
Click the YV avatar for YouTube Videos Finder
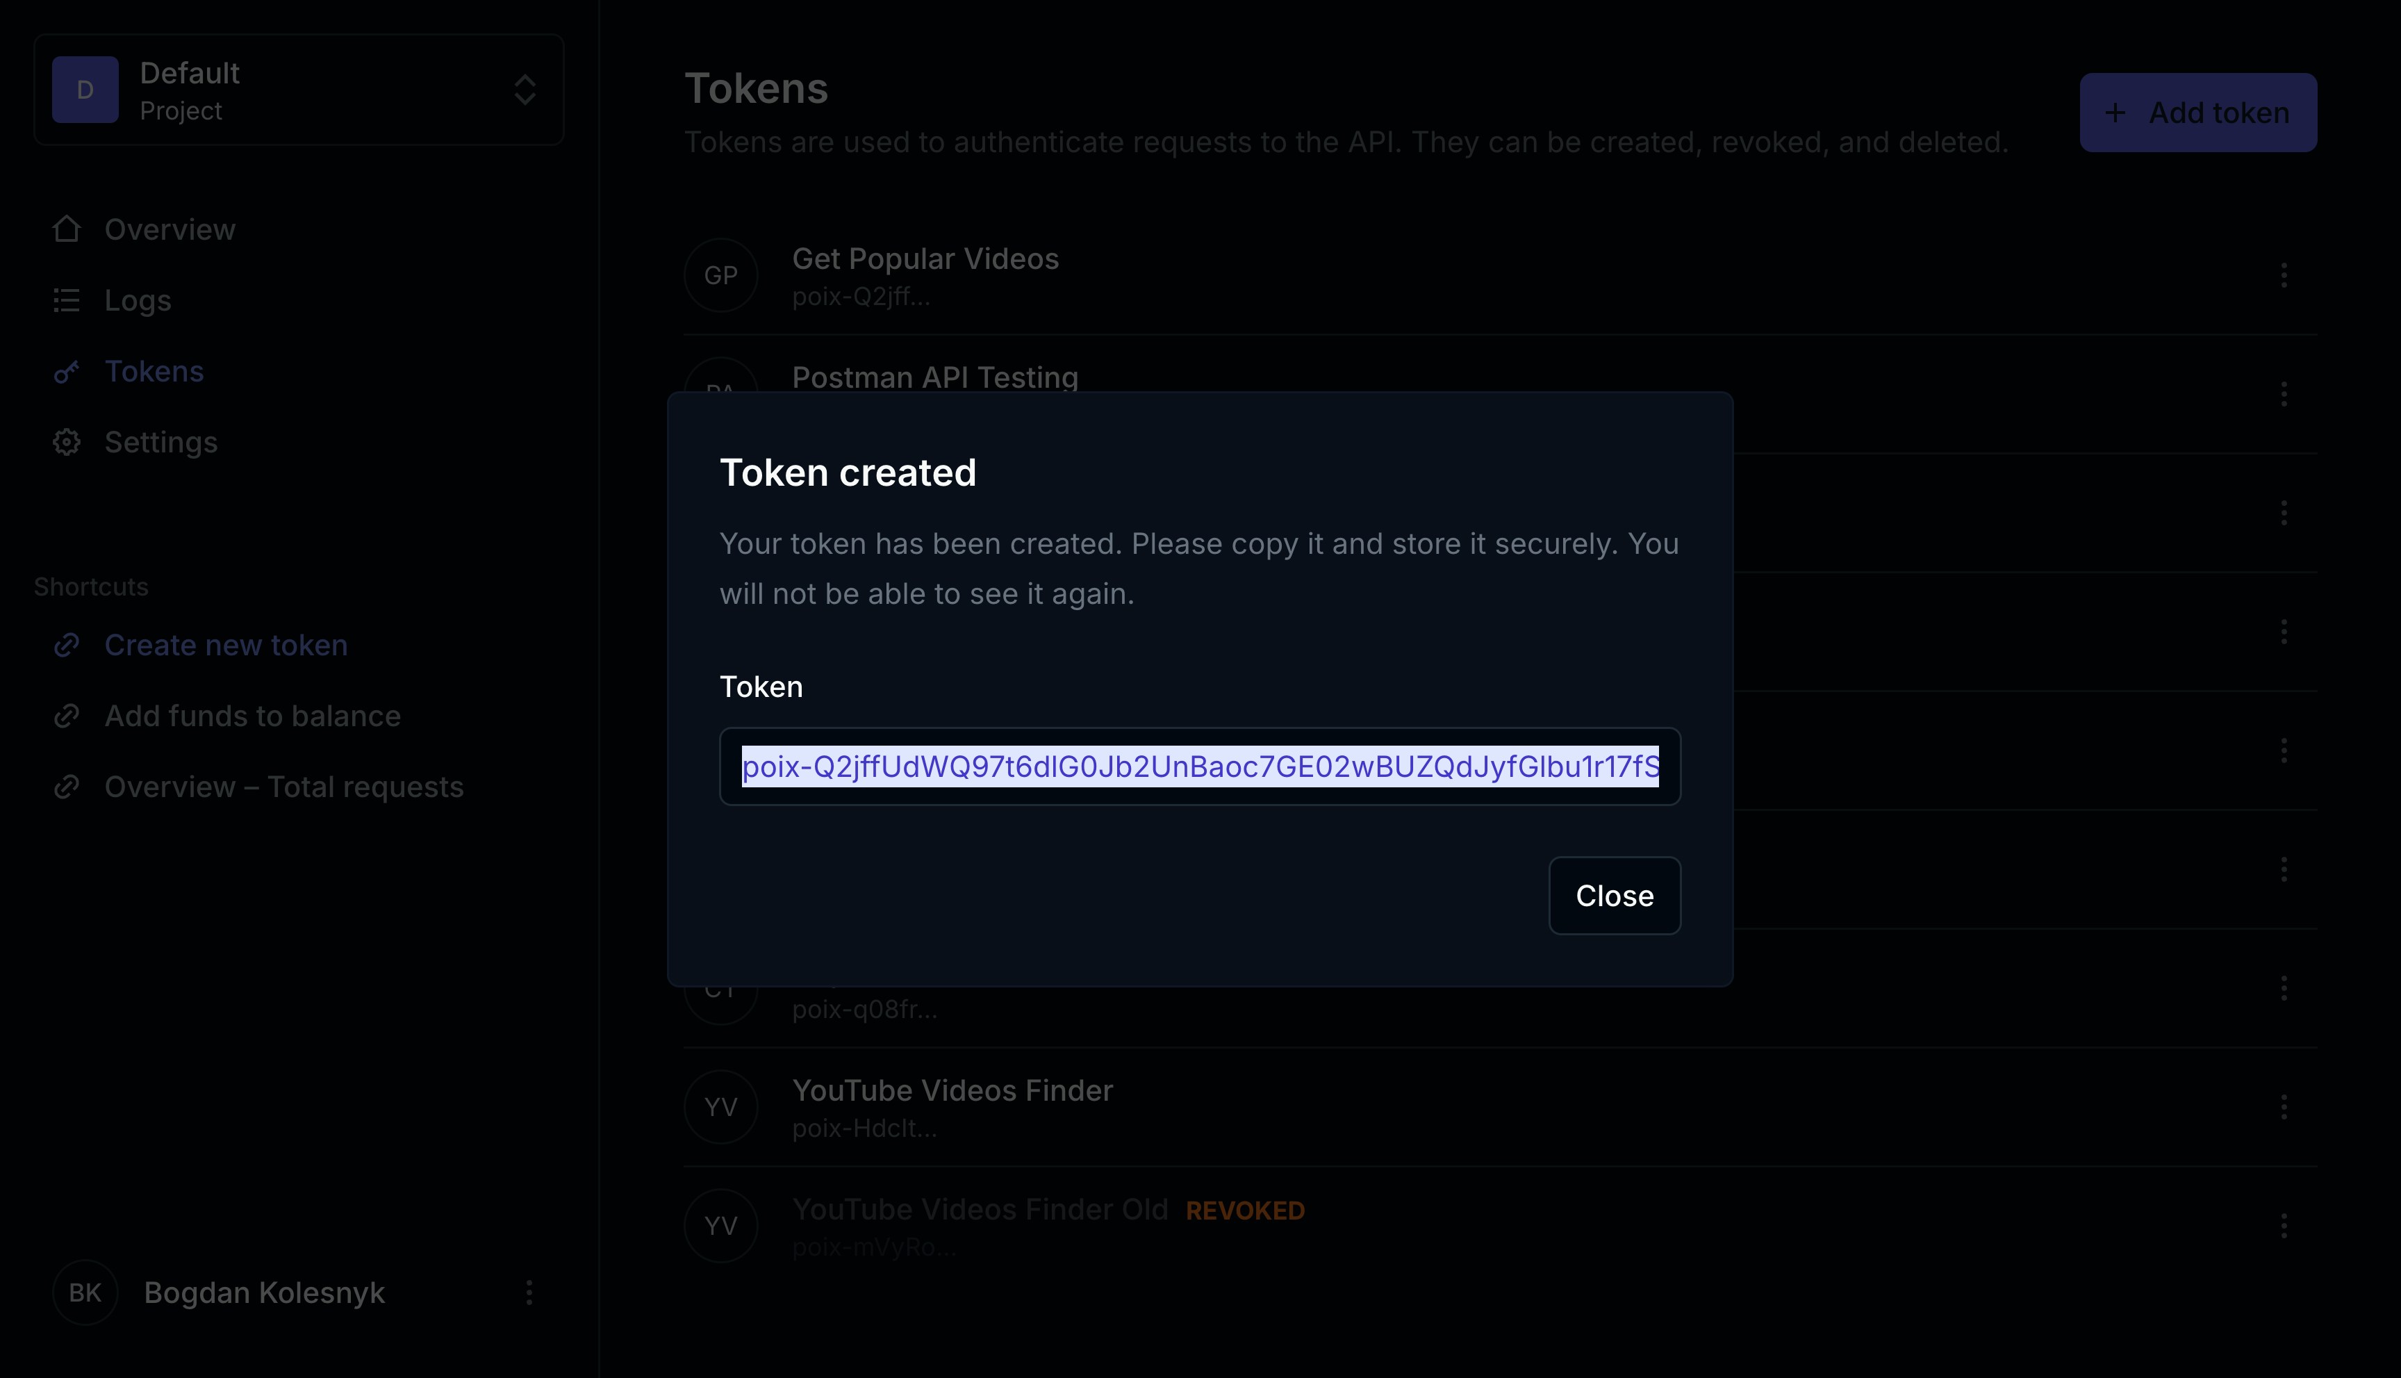721,1107
